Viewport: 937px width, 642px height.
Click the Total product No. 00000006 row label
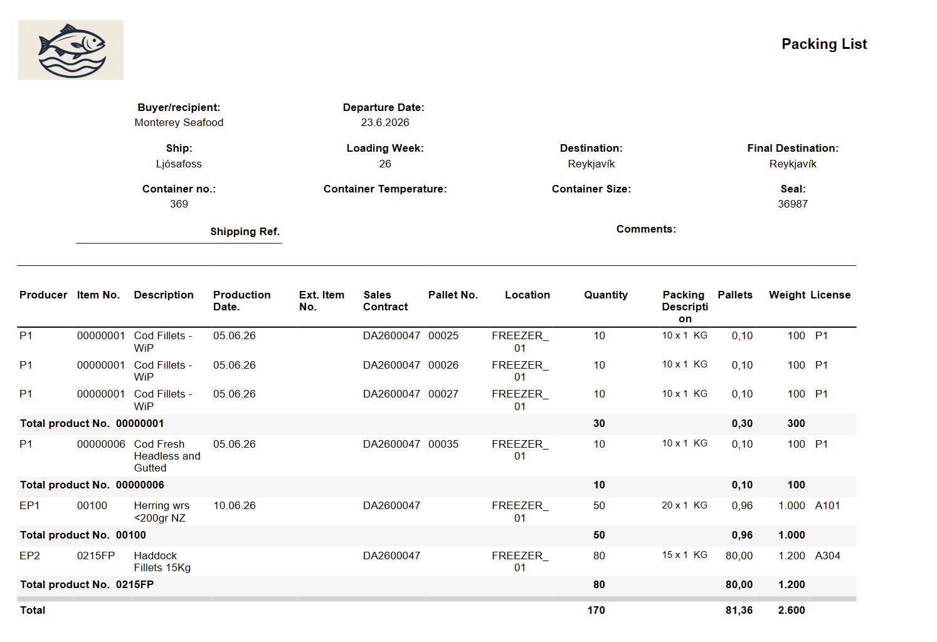92,485
